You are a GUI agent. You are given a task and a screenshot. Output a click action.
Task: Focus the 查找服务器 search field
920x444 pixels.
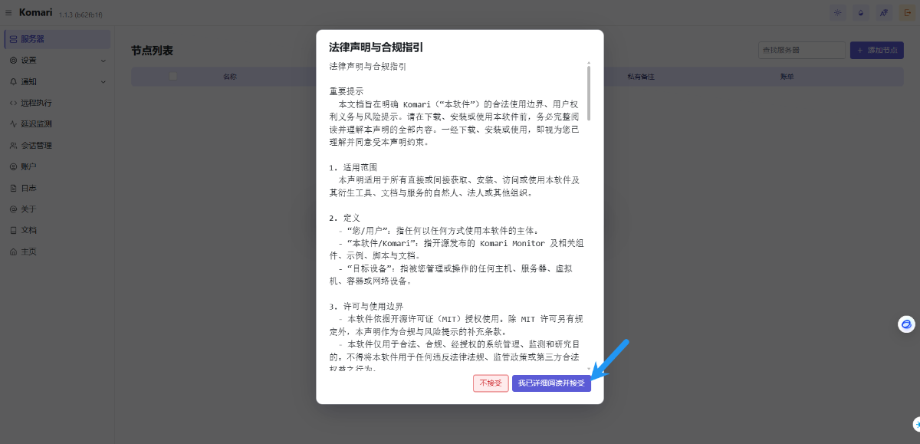[x=801, y=50]
